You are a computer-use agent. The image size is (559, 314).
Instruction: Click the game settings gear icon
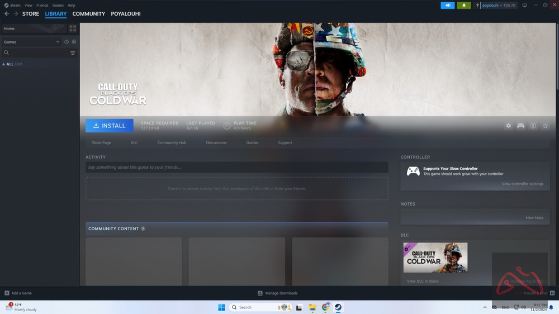(508, 126)
